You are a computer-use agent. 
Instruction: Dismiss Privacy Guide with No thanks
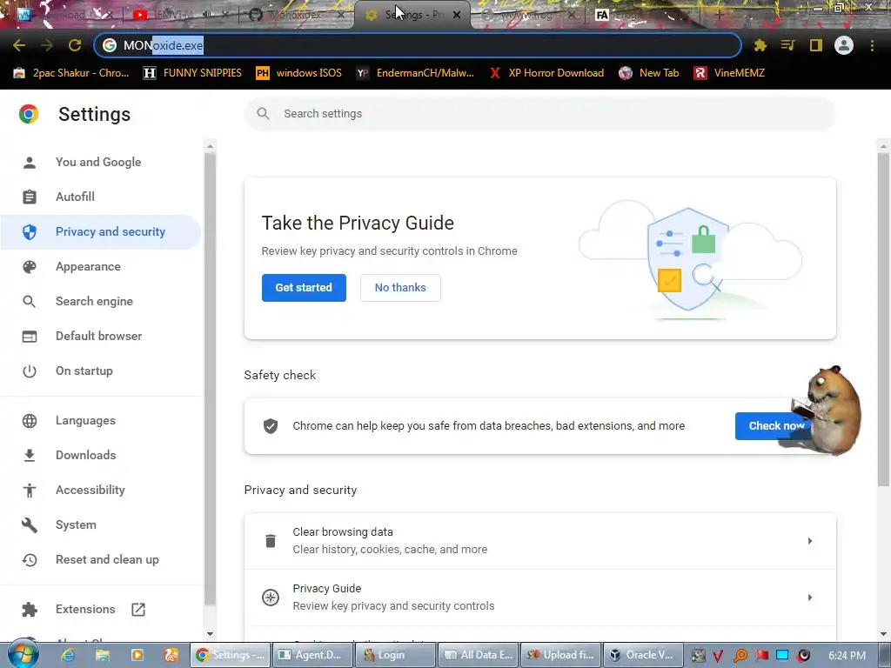click(x=400, y=287)
